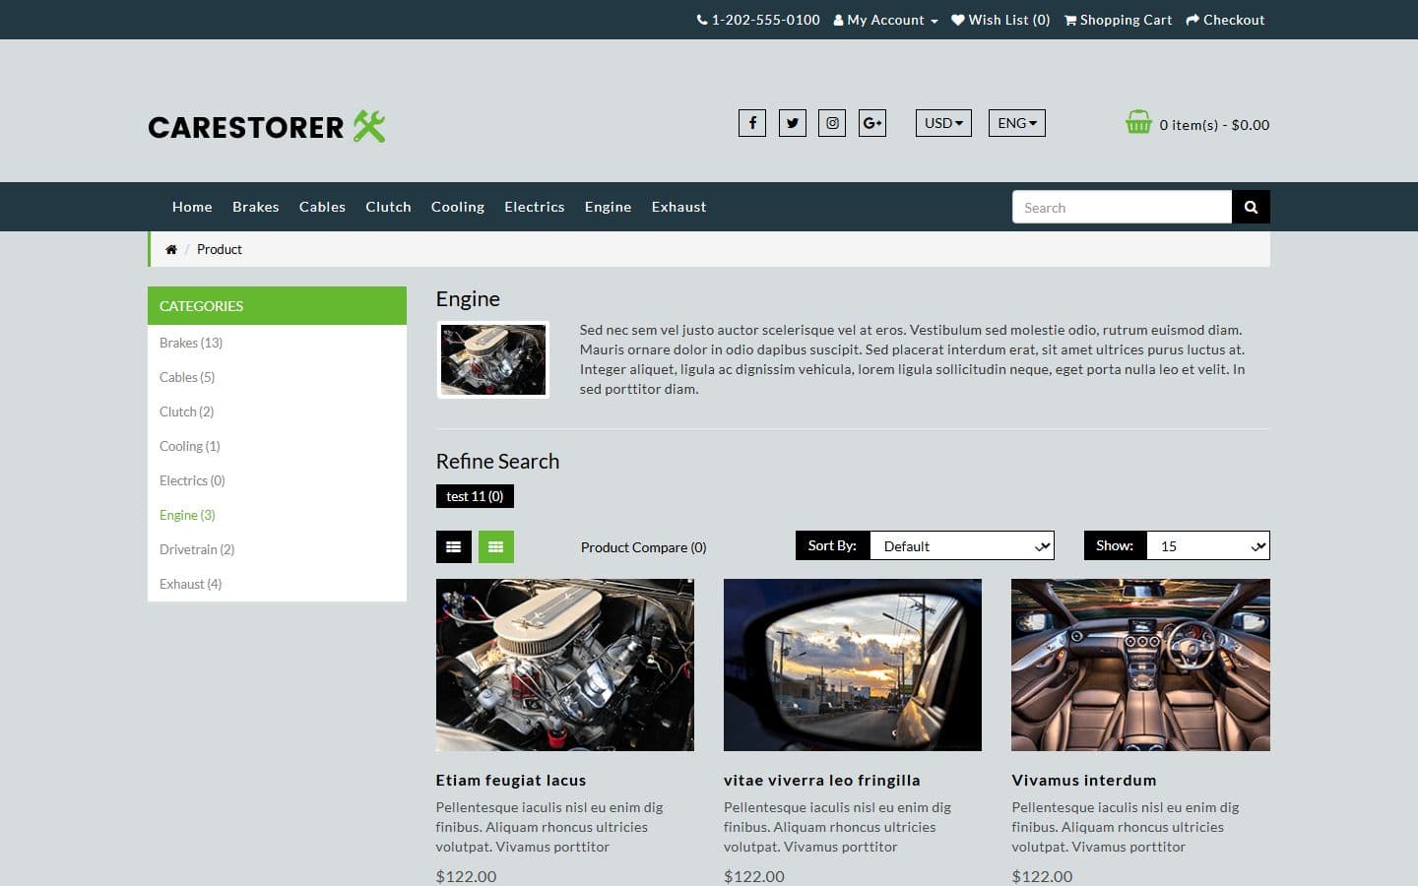The height and width of the screenshot is (886, 1418).
Task: Select Drivetrain (2) in Categories sidebar
Action: click(x=197, y=549)
